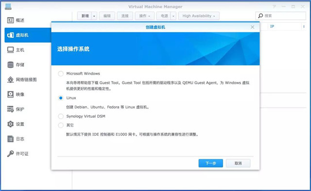Open the 存储 storage database icon
The height and width of the screenshot is (191, 311).
tap(10, 65)
